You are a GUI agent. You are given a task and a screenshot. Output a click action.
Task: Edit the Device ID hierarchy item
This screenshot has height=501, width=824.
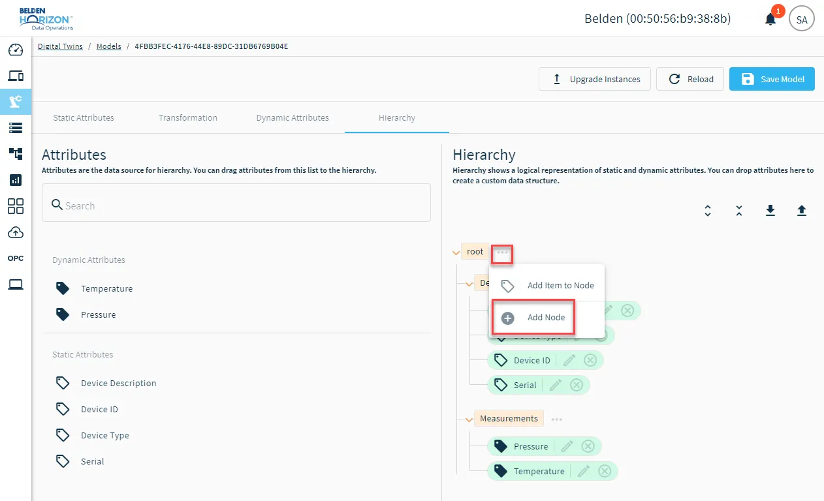click(569, 360)
